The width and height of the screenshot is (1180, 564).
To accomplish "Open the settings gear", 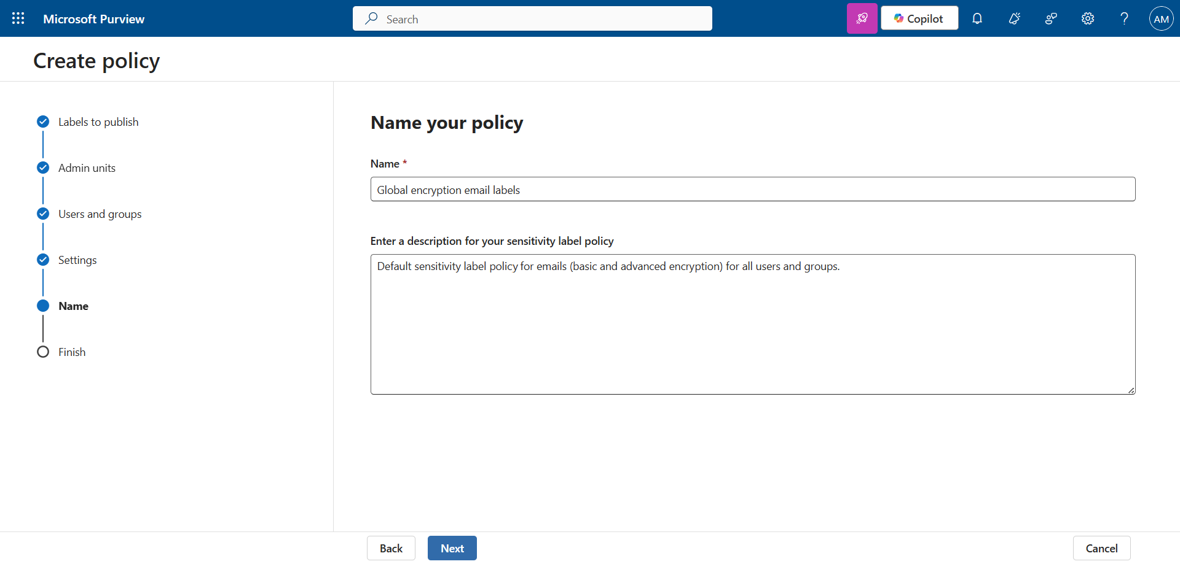I will pyautogui.click(x=1087, y=18).
